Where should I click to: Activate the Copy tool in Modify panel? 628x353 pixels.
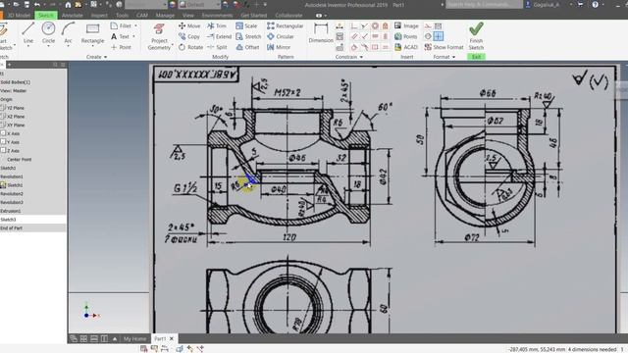[x=189, y=36]
